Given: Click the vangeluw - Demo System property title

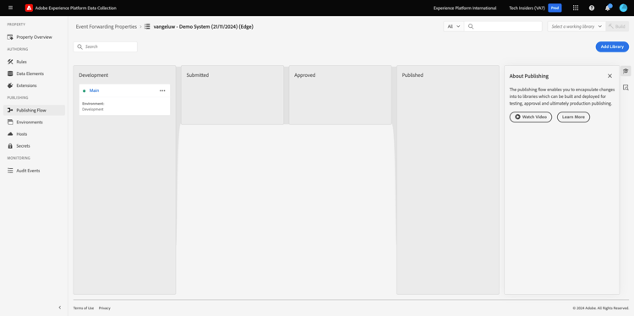Looking at the screenshot, I should (x=204, y=27).
